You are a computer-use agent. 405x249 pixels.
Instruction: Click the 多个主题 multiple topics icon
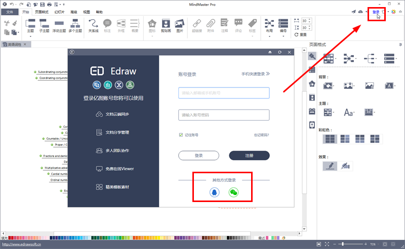pos(75,23)
